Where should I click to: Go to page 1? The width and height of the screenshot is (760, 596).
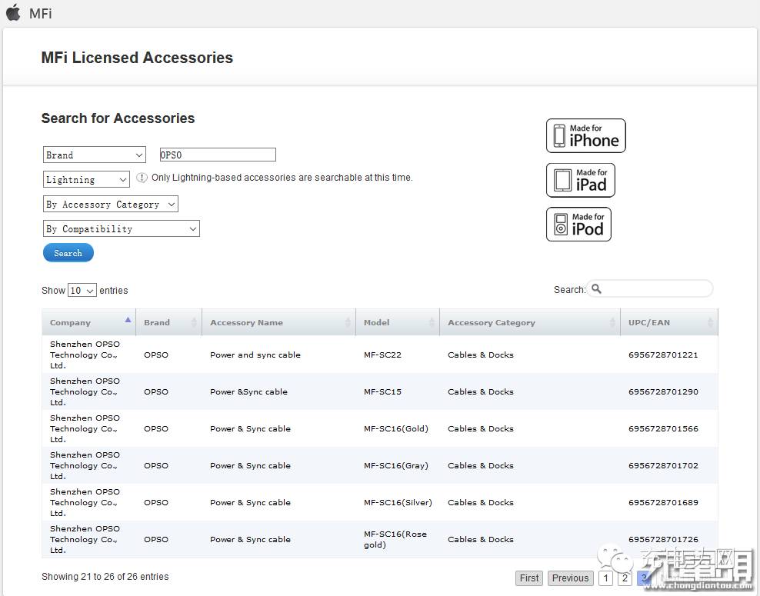(605, 578)
